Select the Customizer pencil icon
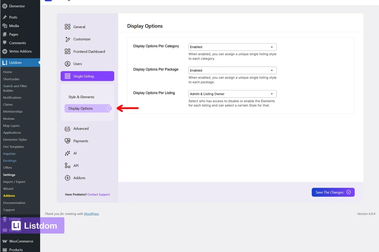379x252 pixels. [68, 39]
